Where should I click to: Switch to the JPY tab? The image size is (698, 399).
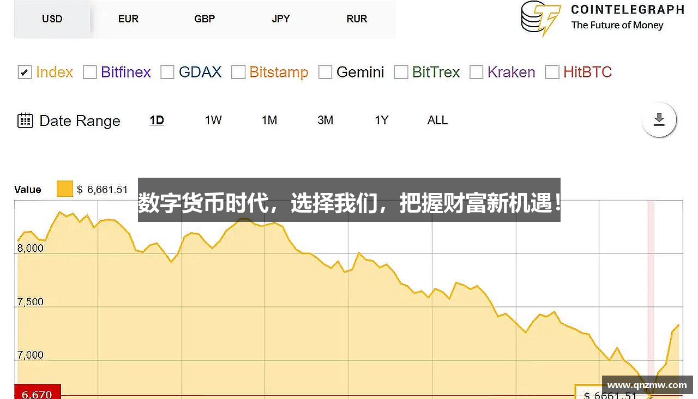280,19
